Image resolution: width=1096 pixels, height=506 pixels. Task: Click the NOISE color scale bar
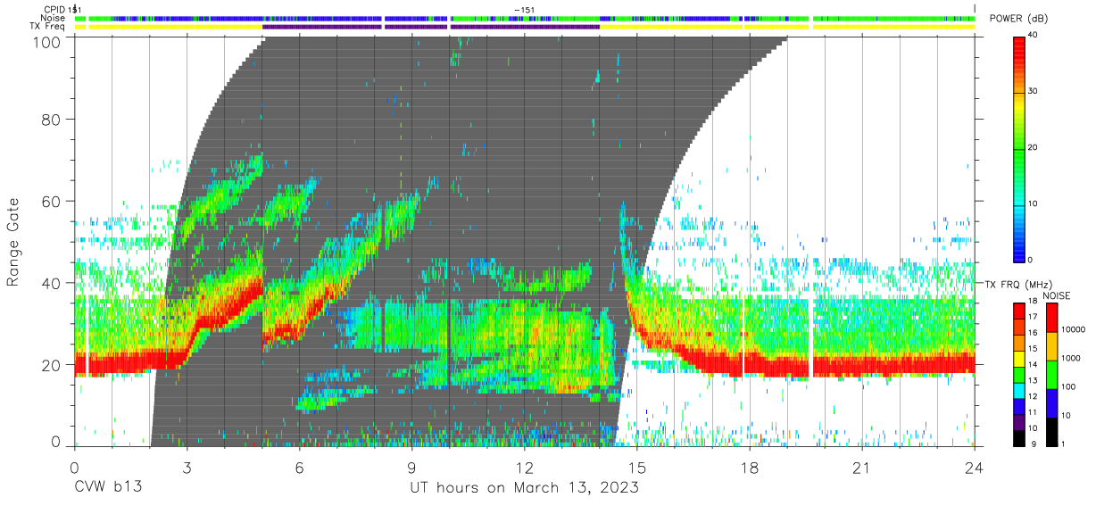tap(1051, 374)
